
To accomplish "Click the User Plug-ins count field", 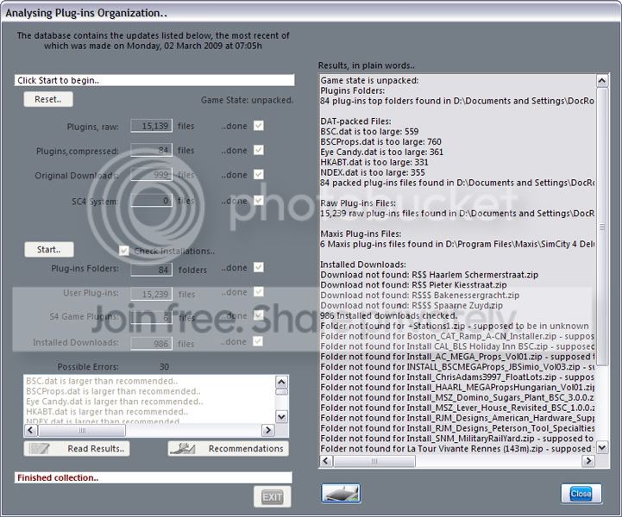I will point(152,294).
